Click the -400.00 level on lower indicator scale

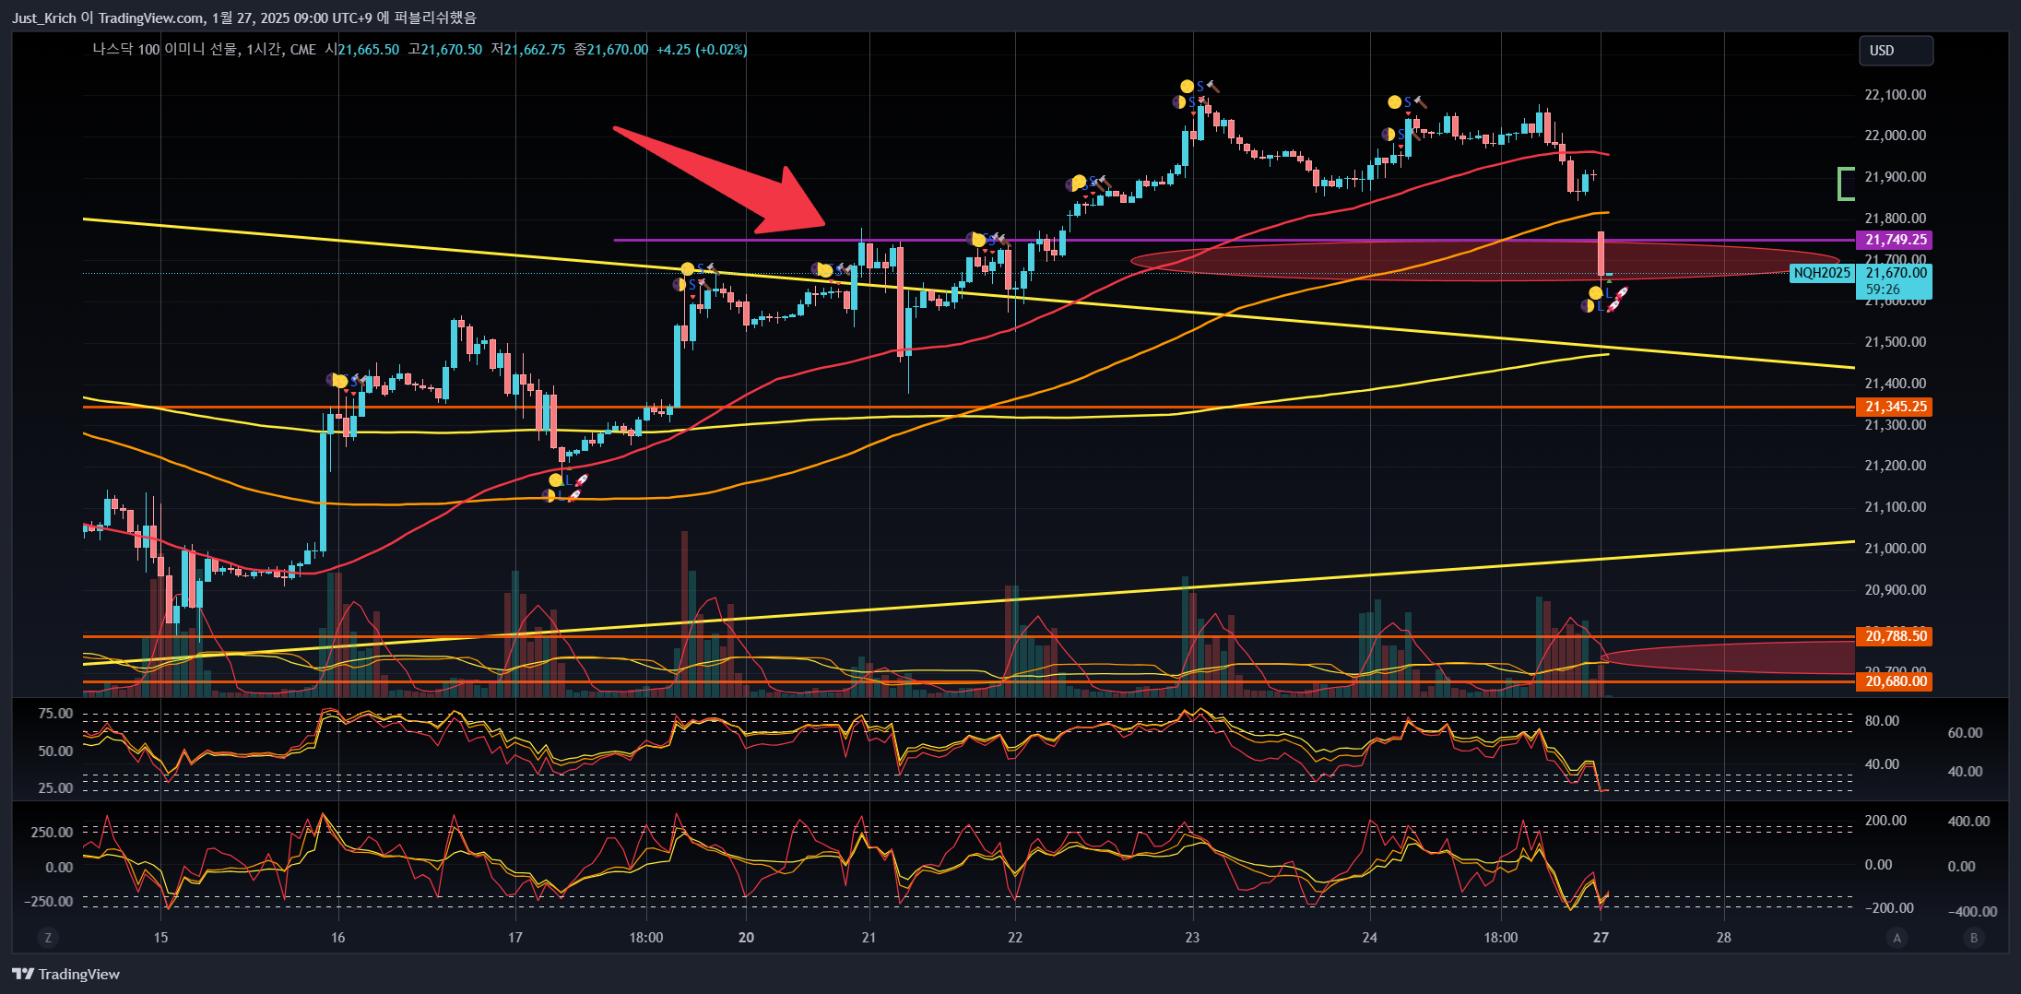tap(1972, 912)
